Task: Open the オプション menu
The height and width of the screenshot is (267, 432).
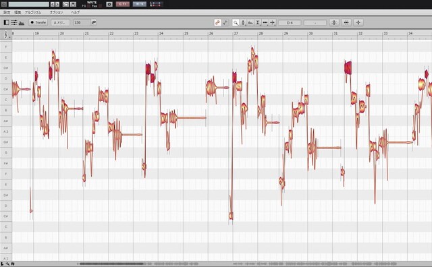Action: pos(57,12)
